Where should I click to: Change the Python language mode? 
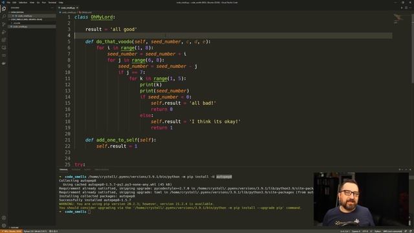[378, 231]
